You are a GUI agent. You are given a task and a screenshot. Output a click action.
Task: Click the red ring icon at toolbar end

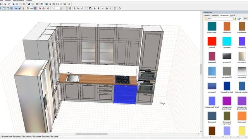pyautogui.click(x=120, y=8)
